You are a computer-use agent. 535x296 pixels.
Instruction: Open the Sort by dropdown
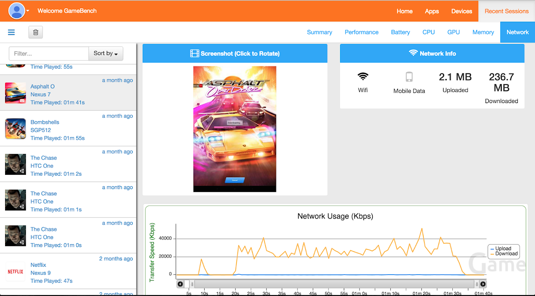[x=106, y=53]
